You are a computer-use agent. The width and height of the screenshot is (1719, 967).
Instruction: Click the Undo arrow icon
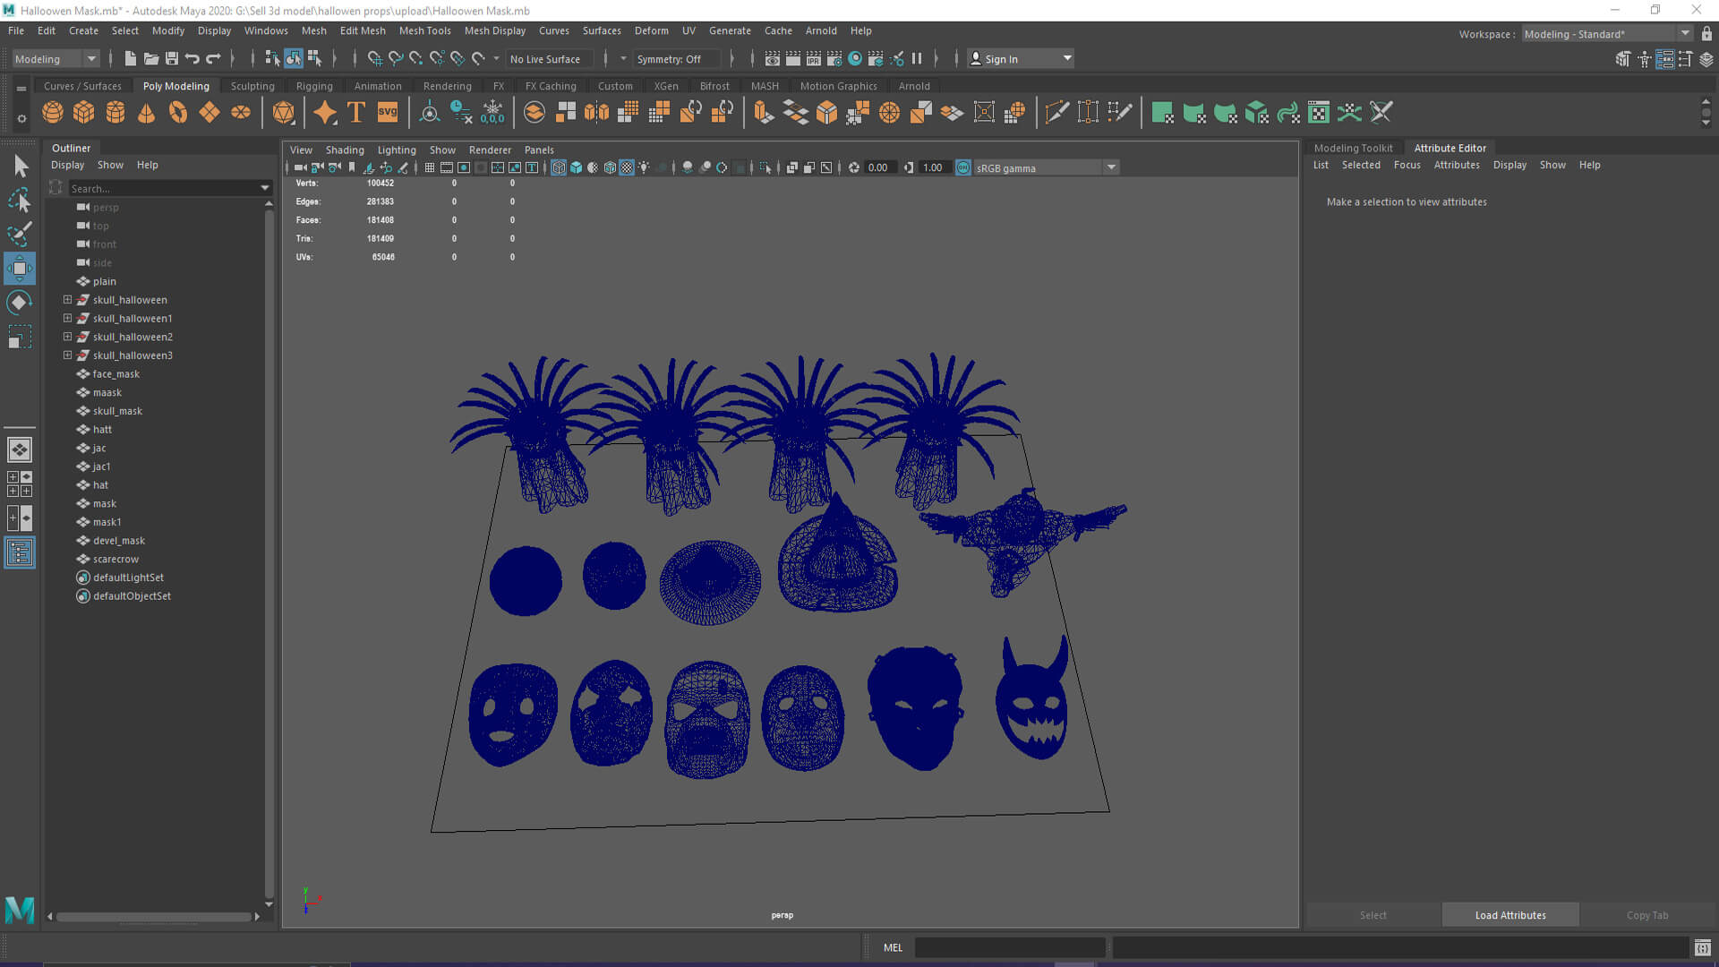192,59
